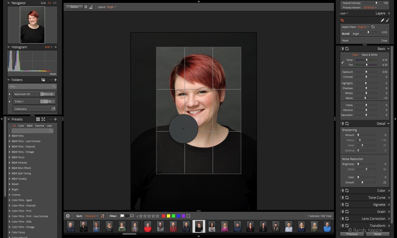Click the grid view icon in Presets panel

[38, 119]
